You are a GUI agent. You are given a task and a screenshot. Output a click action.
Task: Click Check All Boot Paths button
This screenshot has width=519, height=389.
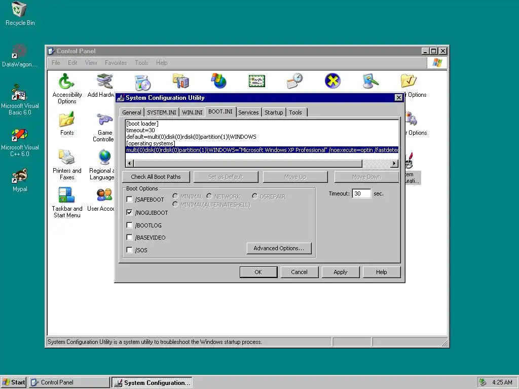(156, 177)
